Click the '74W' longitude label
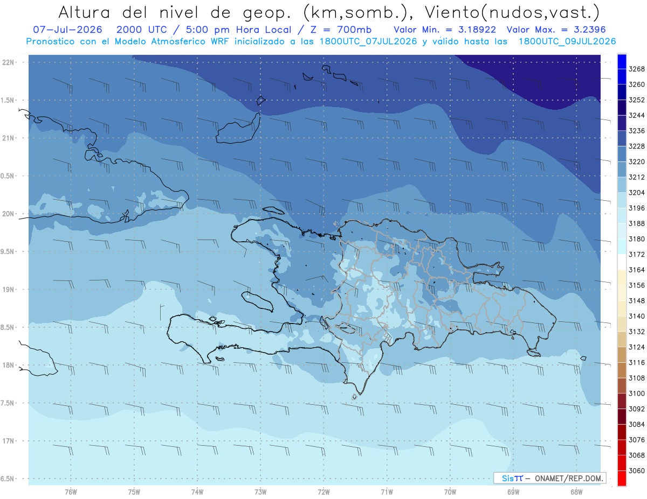The width and height of the screenshot is (647, 499). [197, 492]
